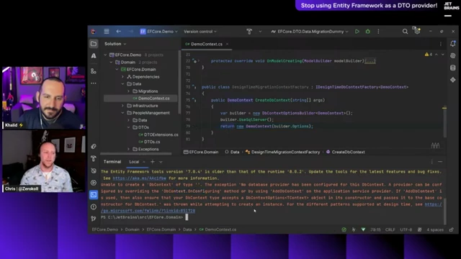
Task: Open the Database tool window icon
Action: (x=453, y=68)
